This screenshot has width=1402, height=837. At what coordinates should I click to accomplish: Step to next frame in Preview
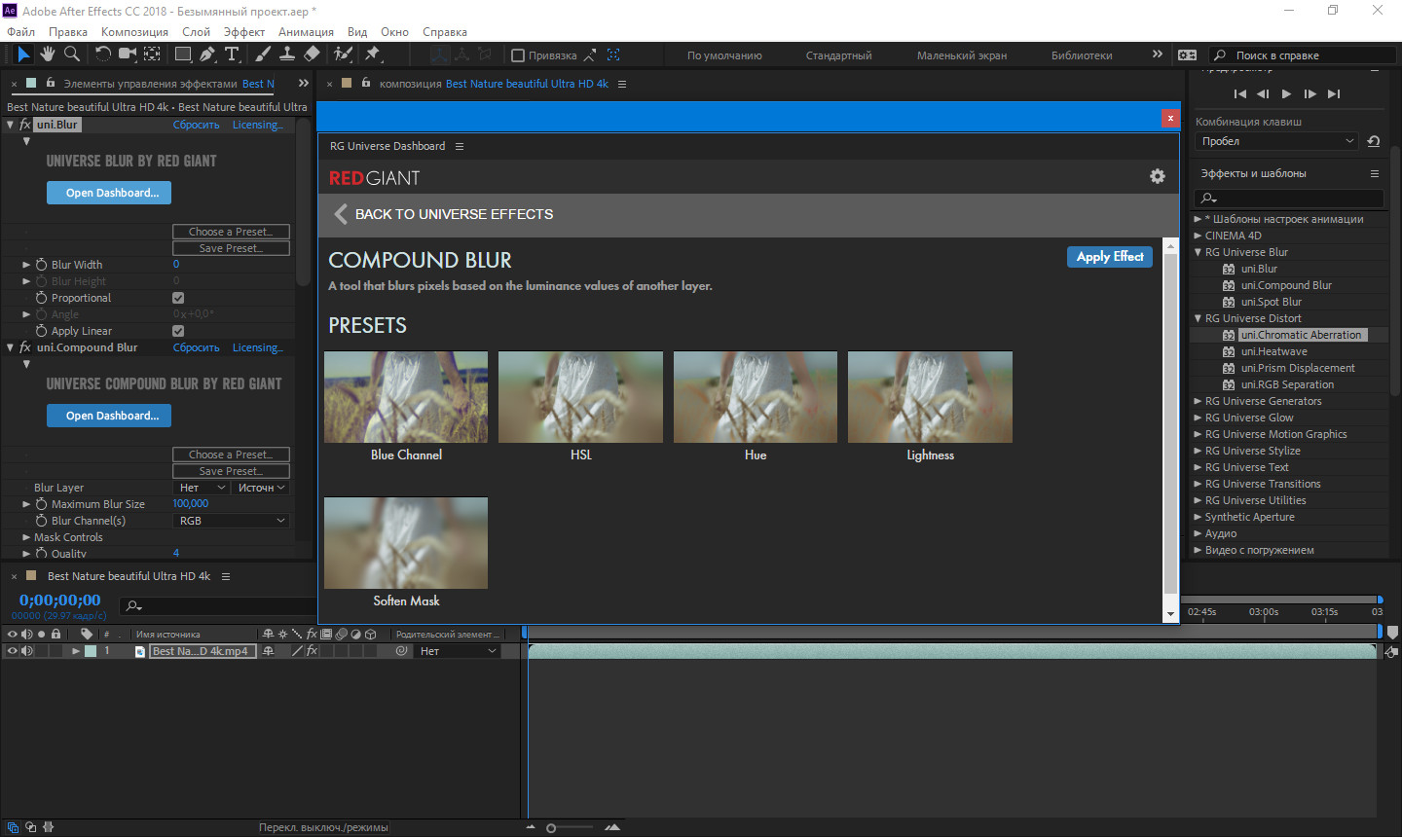pyautogui.click(x=1310, y=94)
